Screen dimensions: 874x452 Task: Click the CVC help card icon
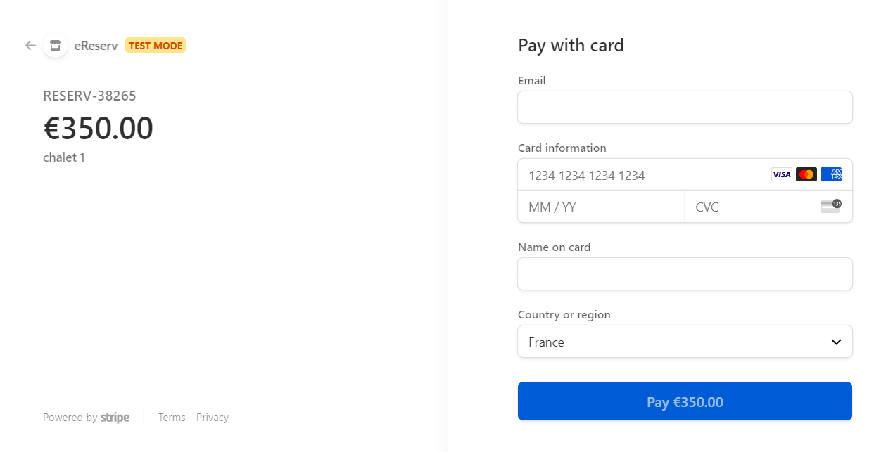click(x=830, y=206)
